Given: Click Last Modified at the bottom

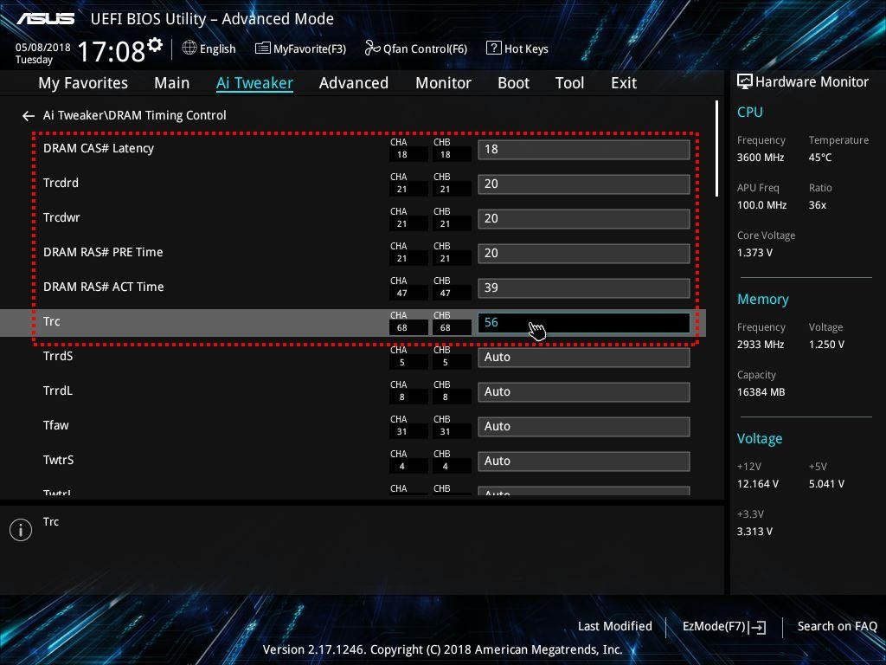Looking at the screenshot, I should click(x=614, y=626).
